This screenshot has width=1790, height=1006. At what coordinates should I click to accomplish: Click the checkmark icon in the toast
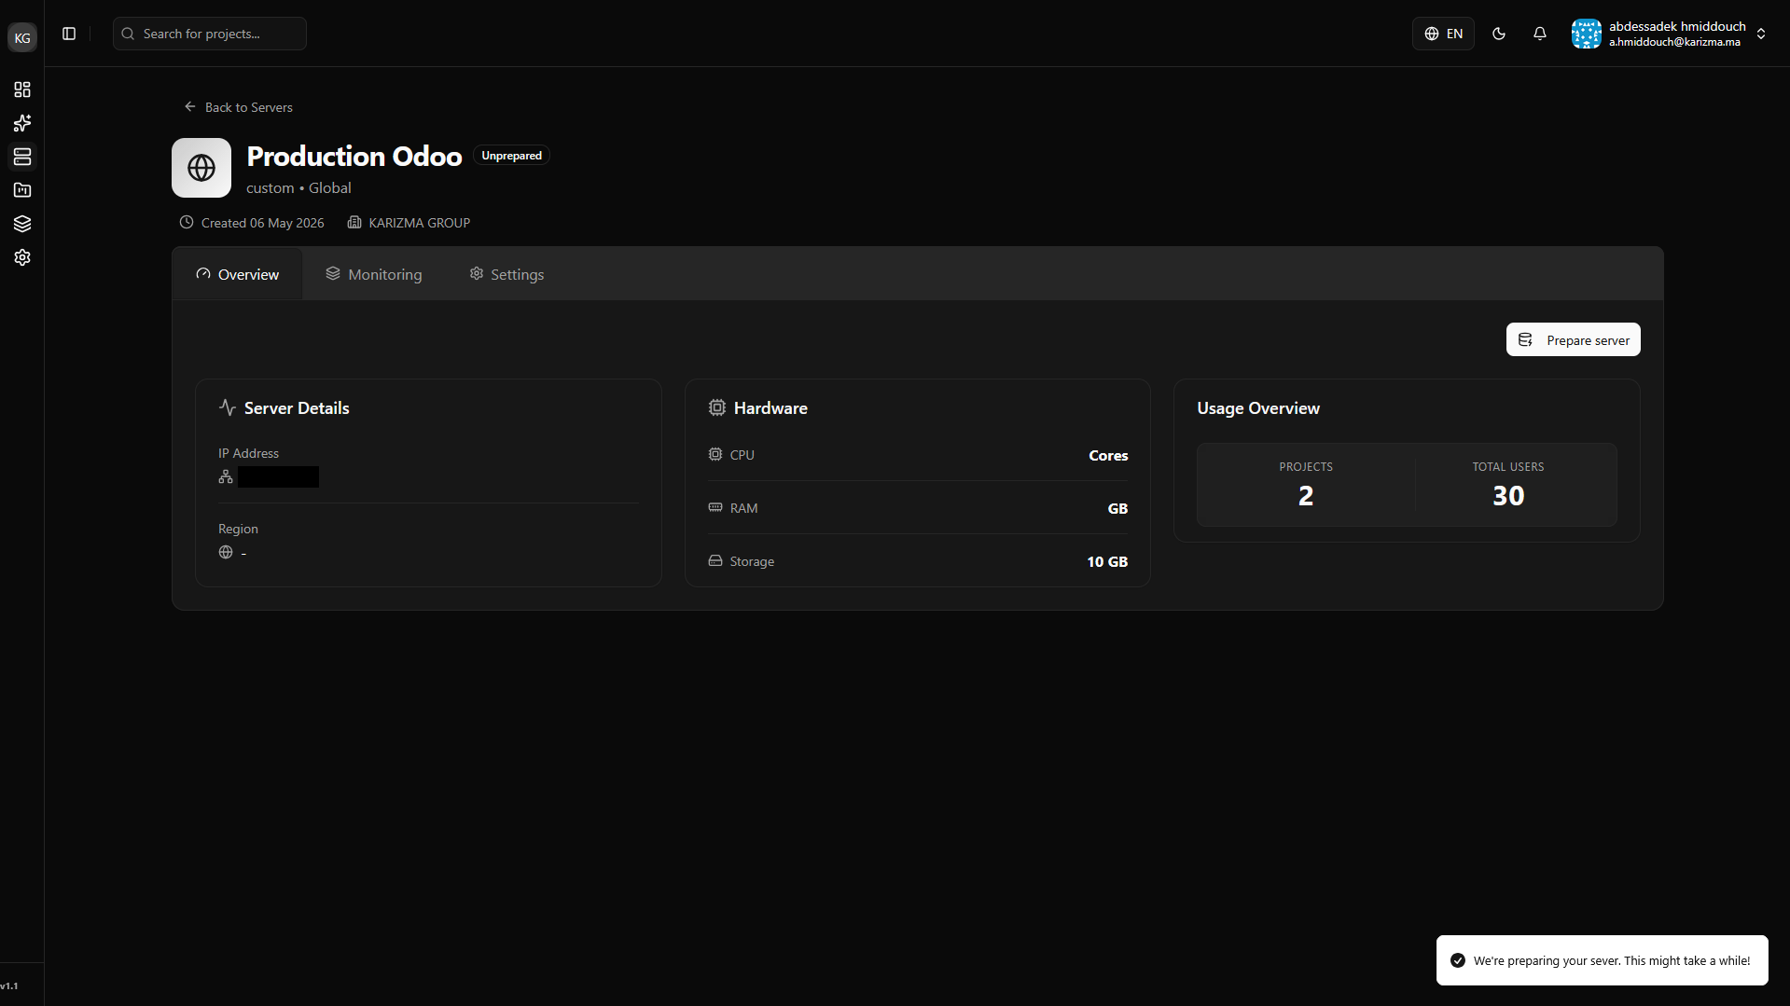click(x=1458, y=960)
